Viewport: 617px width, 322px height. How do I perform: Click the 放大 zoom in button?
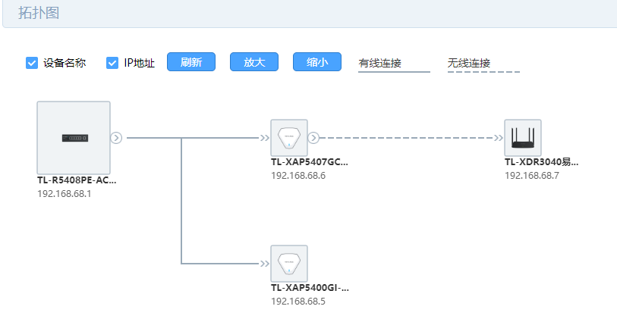(254, 62)
